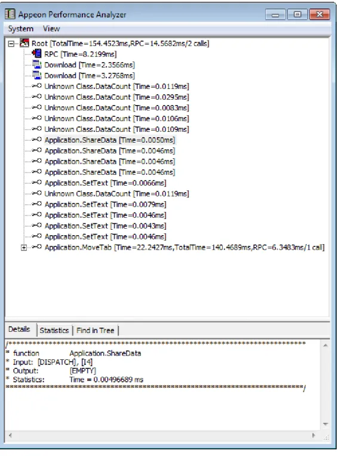Select RPC Time=8.2199ms row

click(x=81, y=54)
